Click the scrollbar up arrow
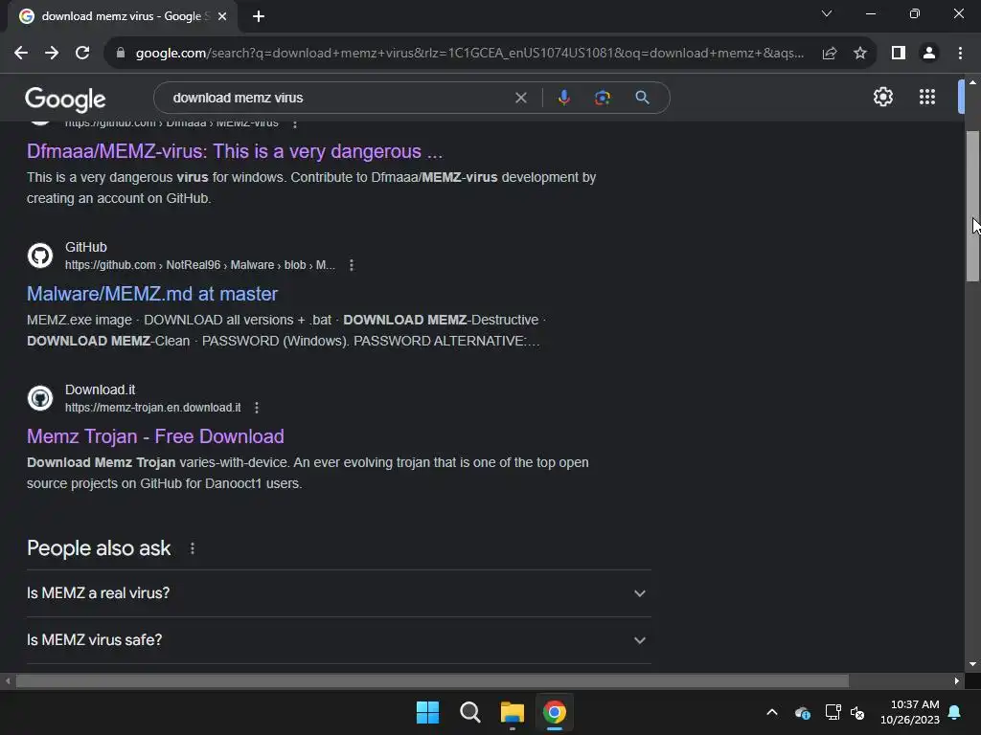This screenshot has width=981, height=735. tap(972, 82)
